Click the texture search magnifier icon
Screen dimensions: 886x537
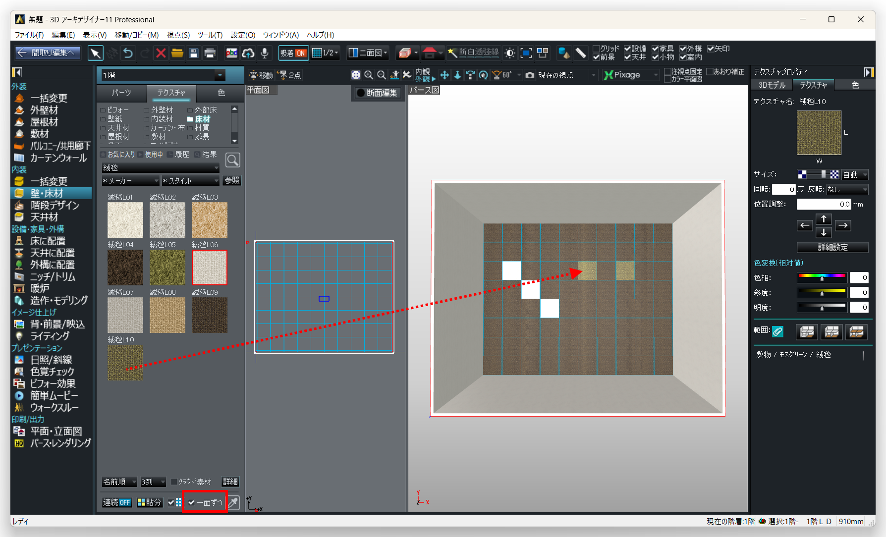pos(232,160)
